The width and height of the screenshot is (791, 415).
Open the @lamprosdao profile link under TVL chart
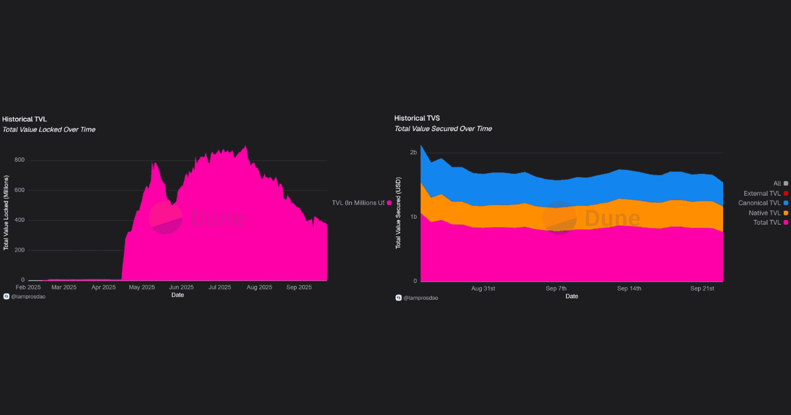(x=29, y=296)
